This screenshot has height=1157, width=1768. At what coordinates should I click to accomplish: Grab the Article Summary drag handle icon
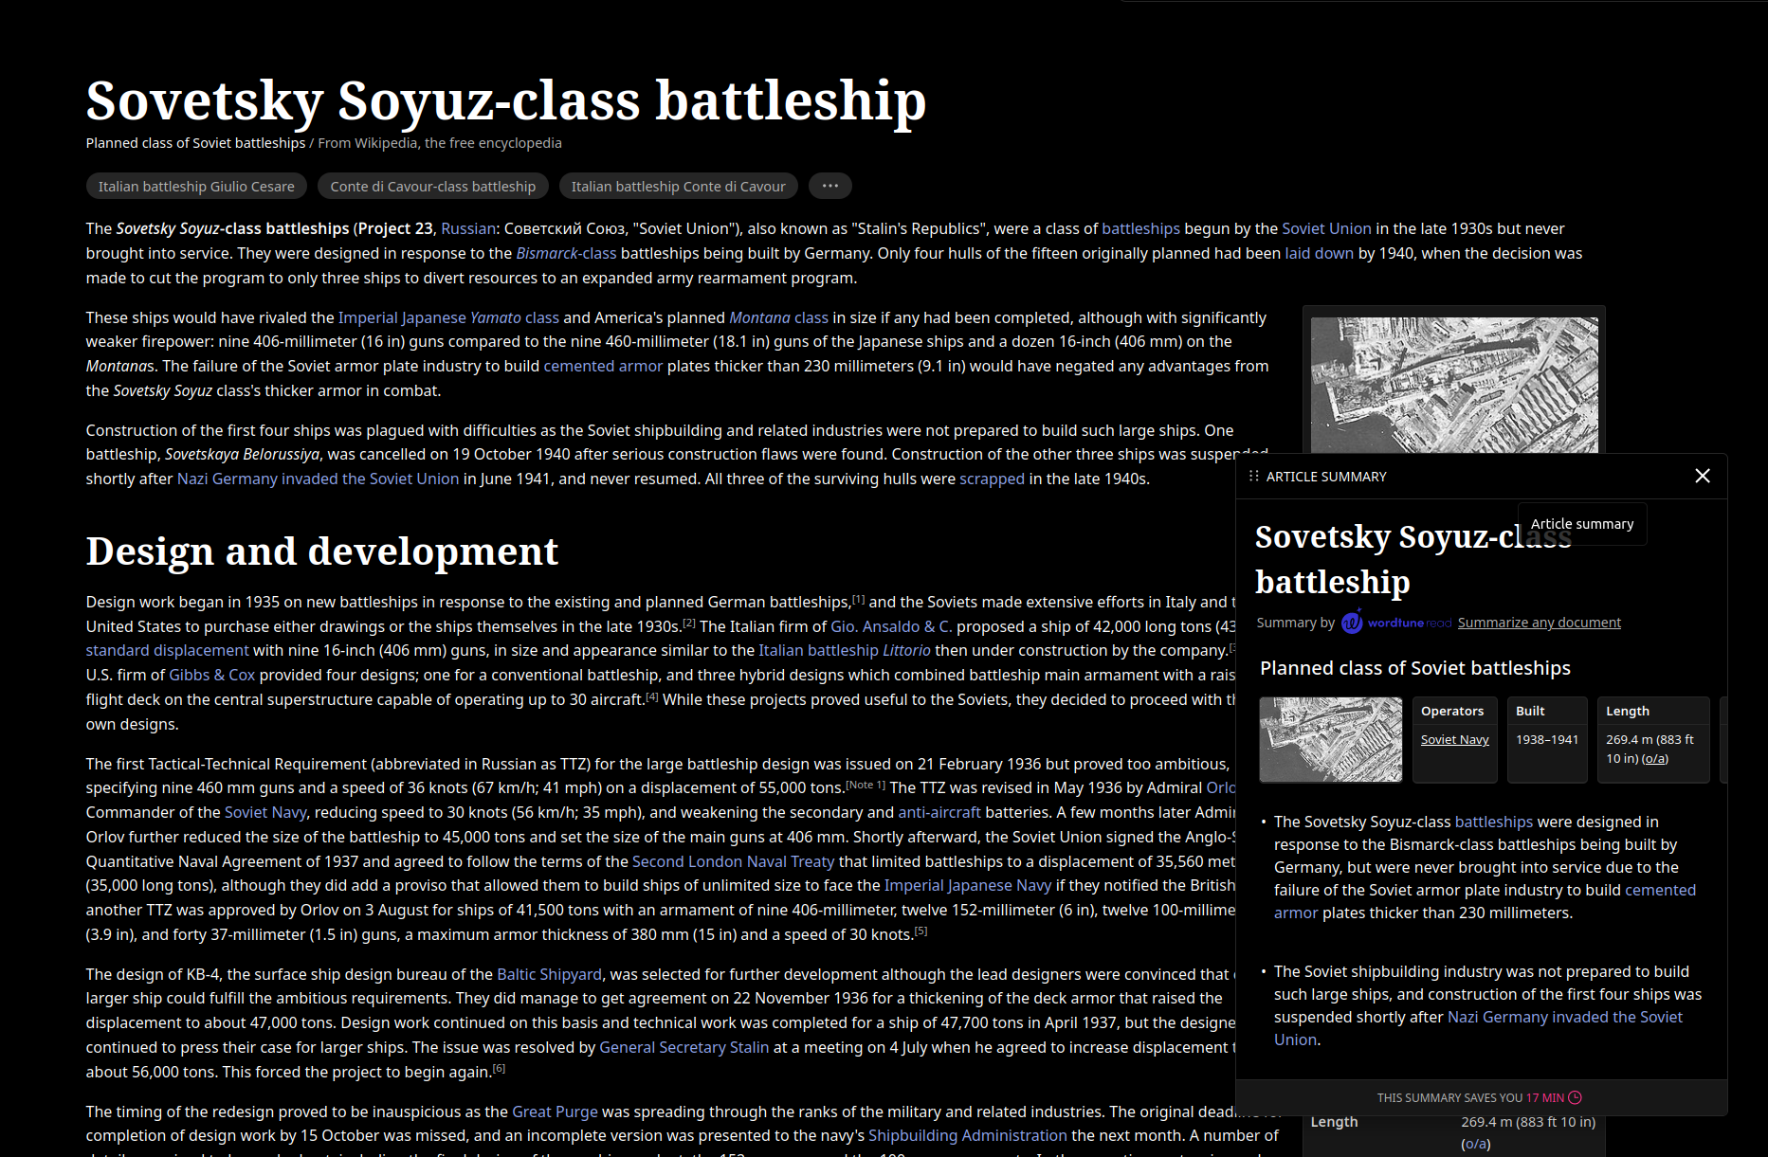(1253, 476)
